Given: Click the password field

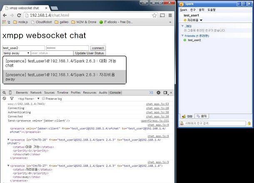Looking at the screenshot, I should coord(67,48).
